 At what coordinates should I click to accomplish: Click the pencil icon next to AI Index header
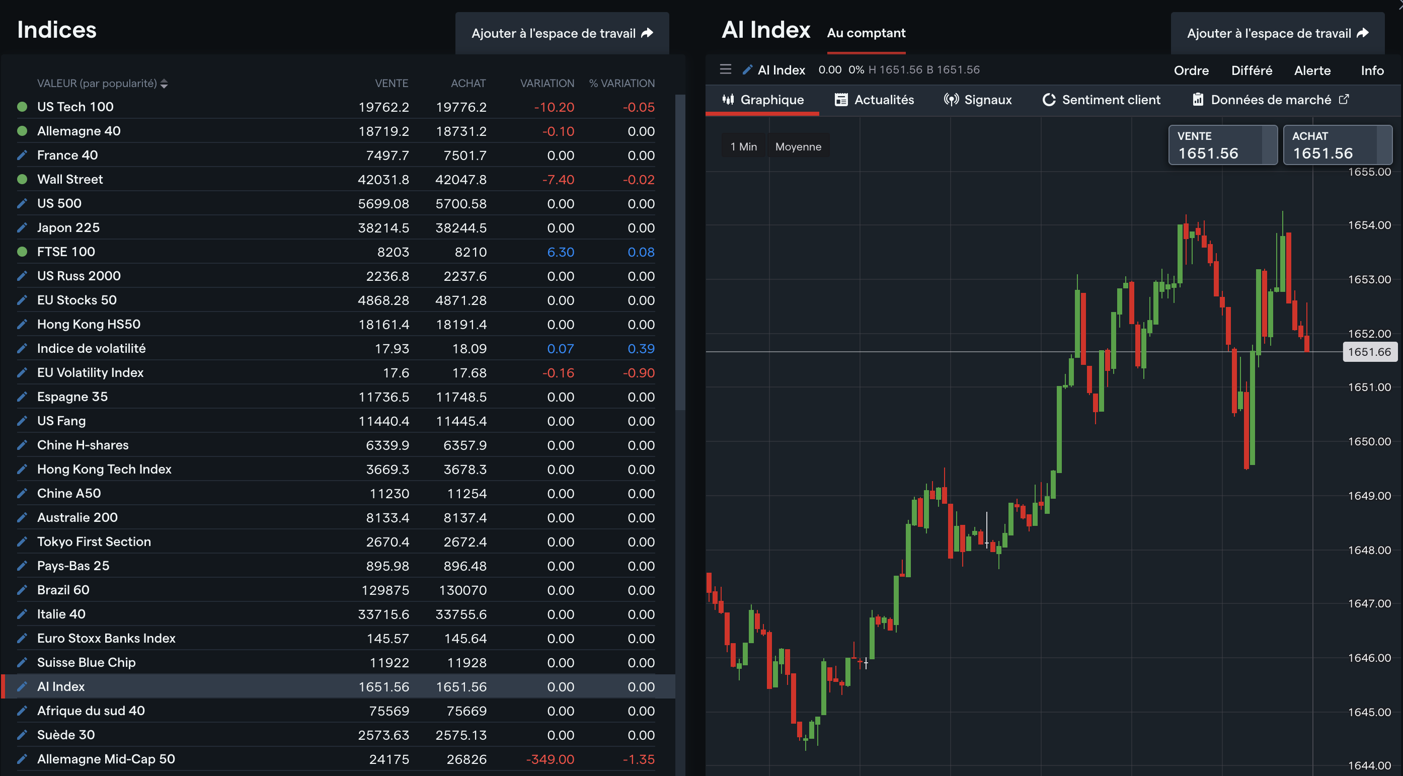pyautogui.click(x=747, y=70)
